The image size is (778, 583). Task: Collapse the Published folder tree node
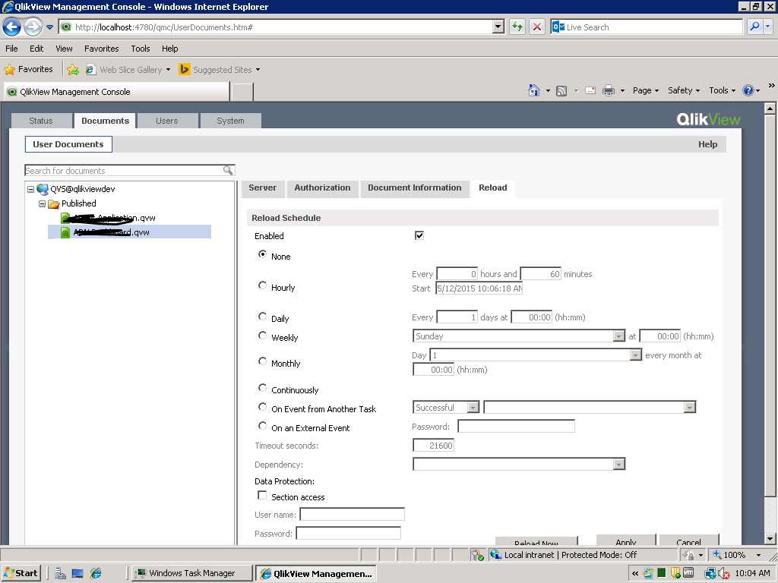point(43,203)
